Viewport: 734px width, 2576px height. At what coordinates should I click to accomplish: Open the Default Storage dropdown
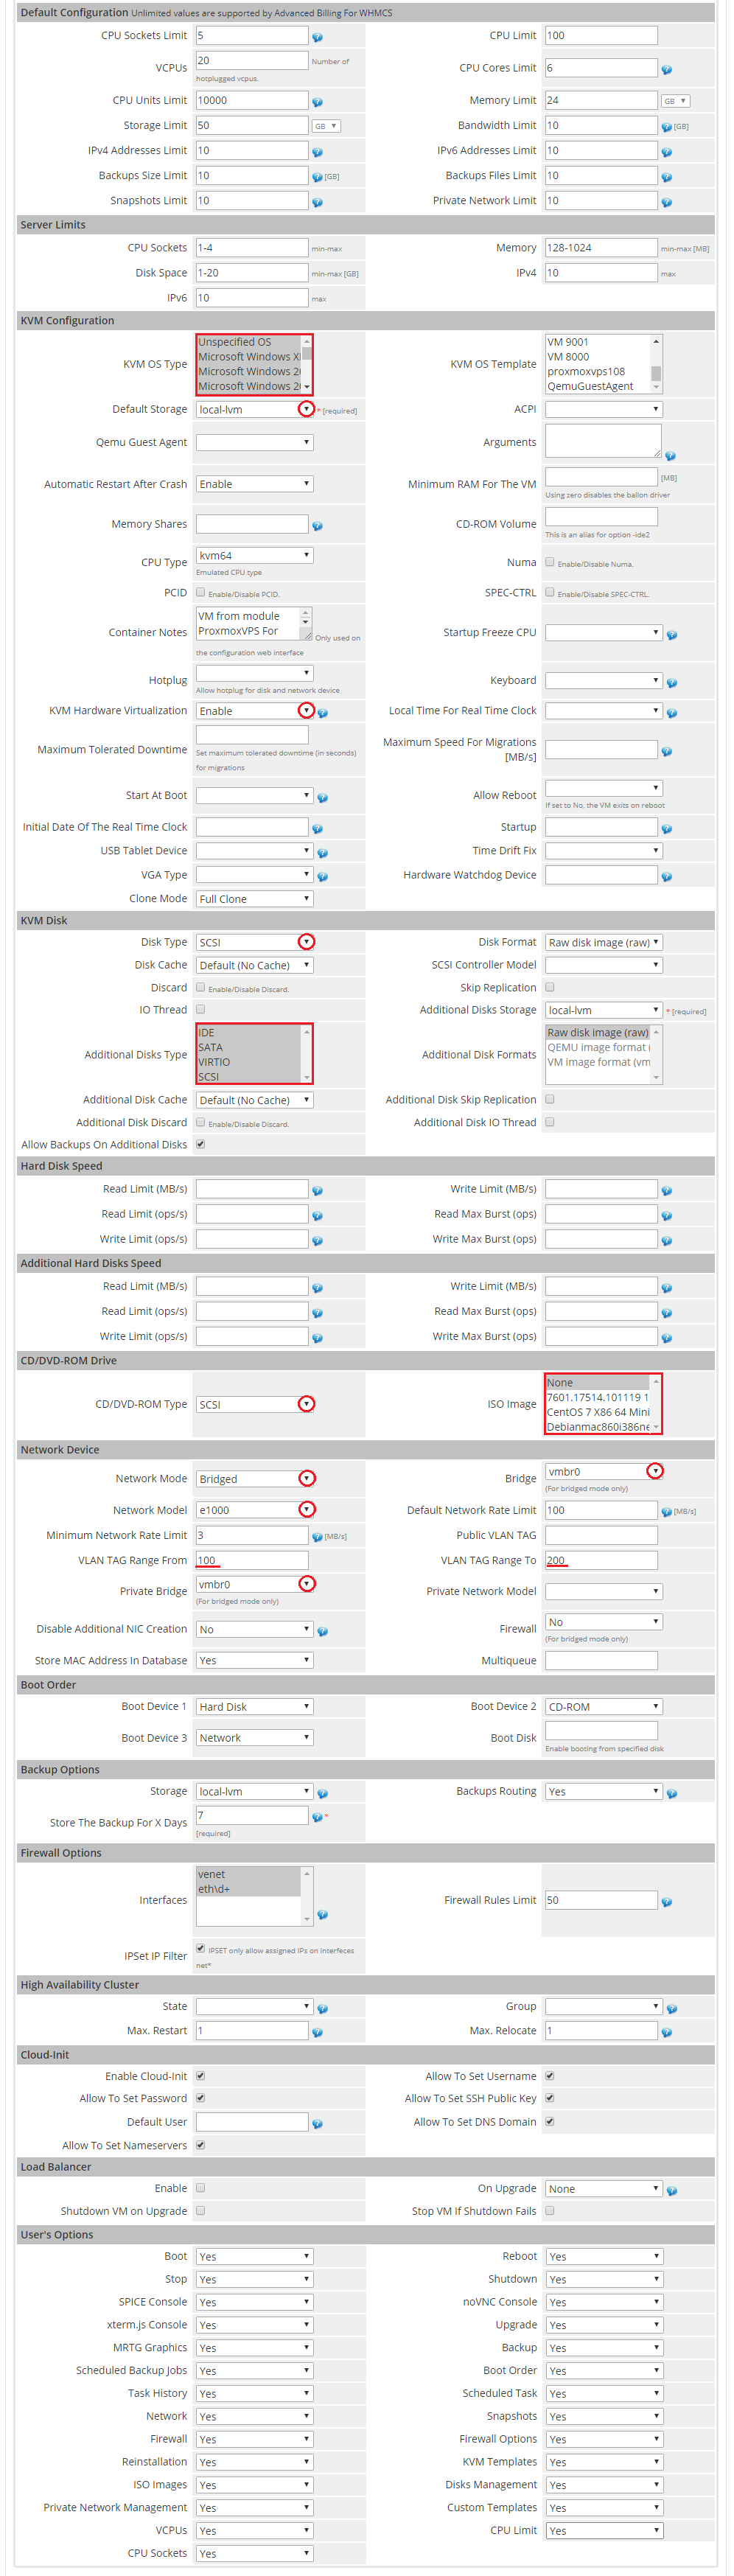click(255, 409)
